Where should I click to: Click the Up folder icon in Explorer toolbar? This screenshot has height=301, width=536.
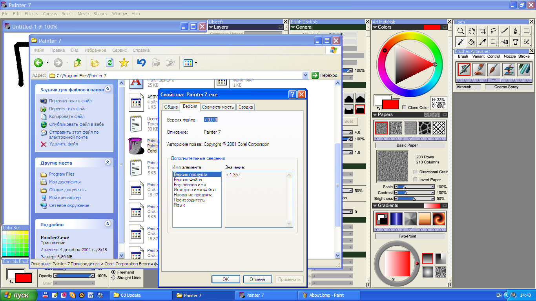click(x=78, y=63)
